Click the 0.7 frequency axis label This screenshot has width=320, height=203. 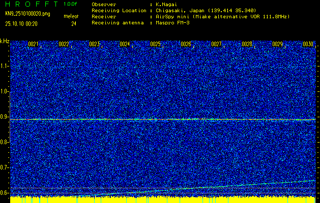pos(5,167)
